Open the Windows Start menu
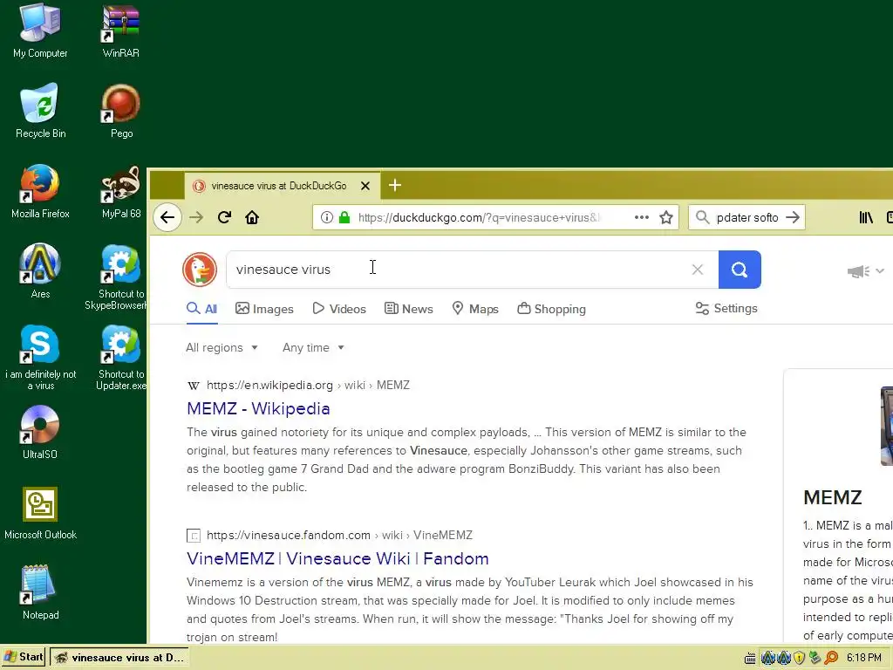893x670 pixels. click(24, 657)
